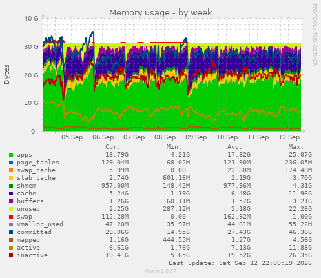Image resolution: width=321 pixels, height=278 pixels.
Task: Click the 'Max:' column header
Action: pyautogui.click(x=296, y=147)
